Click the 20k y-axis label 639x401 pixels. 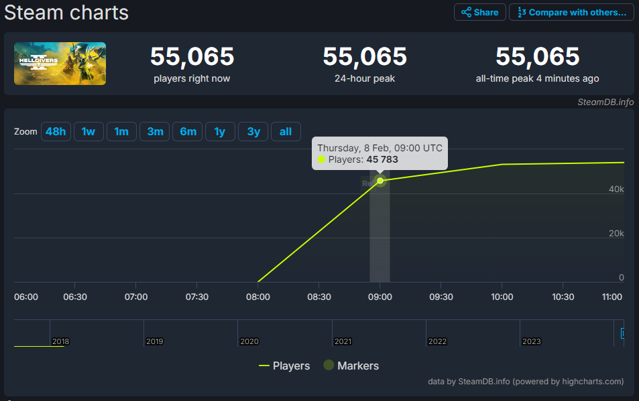pyautogui.click(x=616, y=234)
